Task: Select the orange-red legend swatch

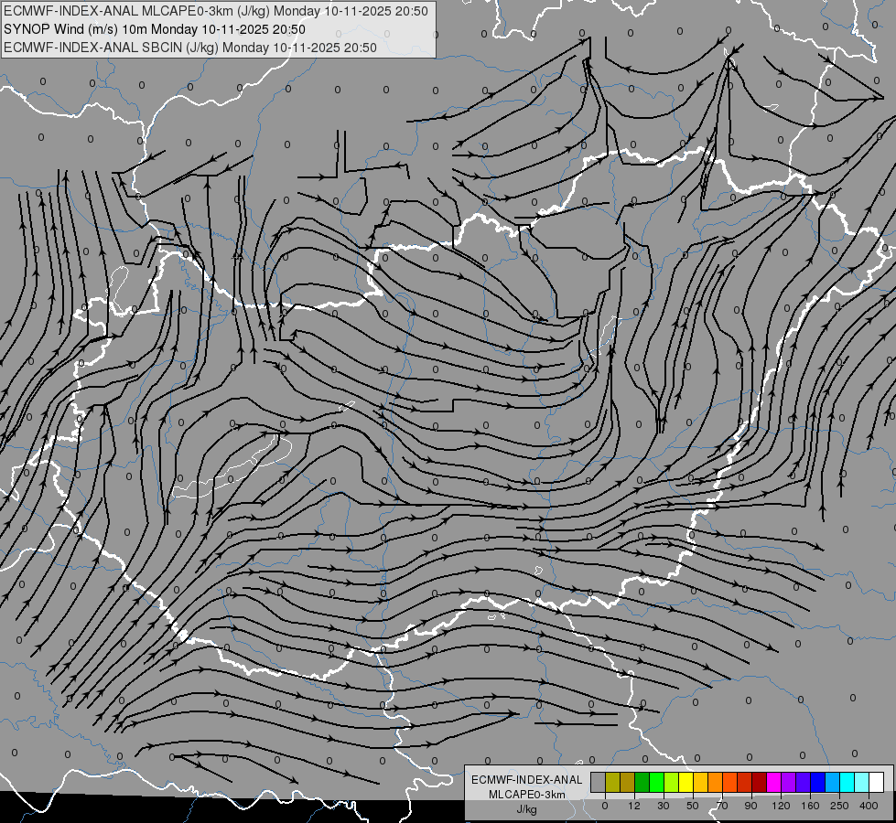Action: click(x=729, y=782)
